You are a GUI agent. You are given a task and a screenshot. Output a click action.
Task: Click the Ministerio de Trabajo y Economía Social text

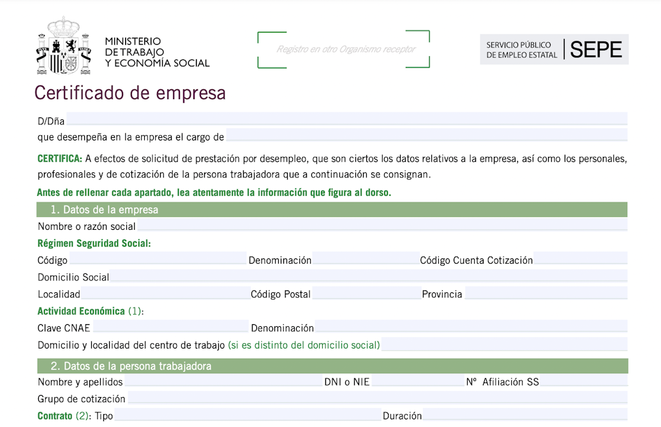[157, 52]
